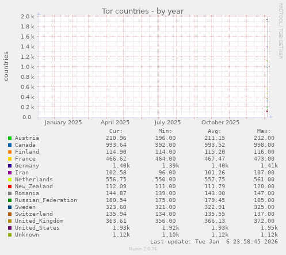Click Sweden average value 322.91
The height and width of the screenshot is (255, 286).
coord(215,207)
